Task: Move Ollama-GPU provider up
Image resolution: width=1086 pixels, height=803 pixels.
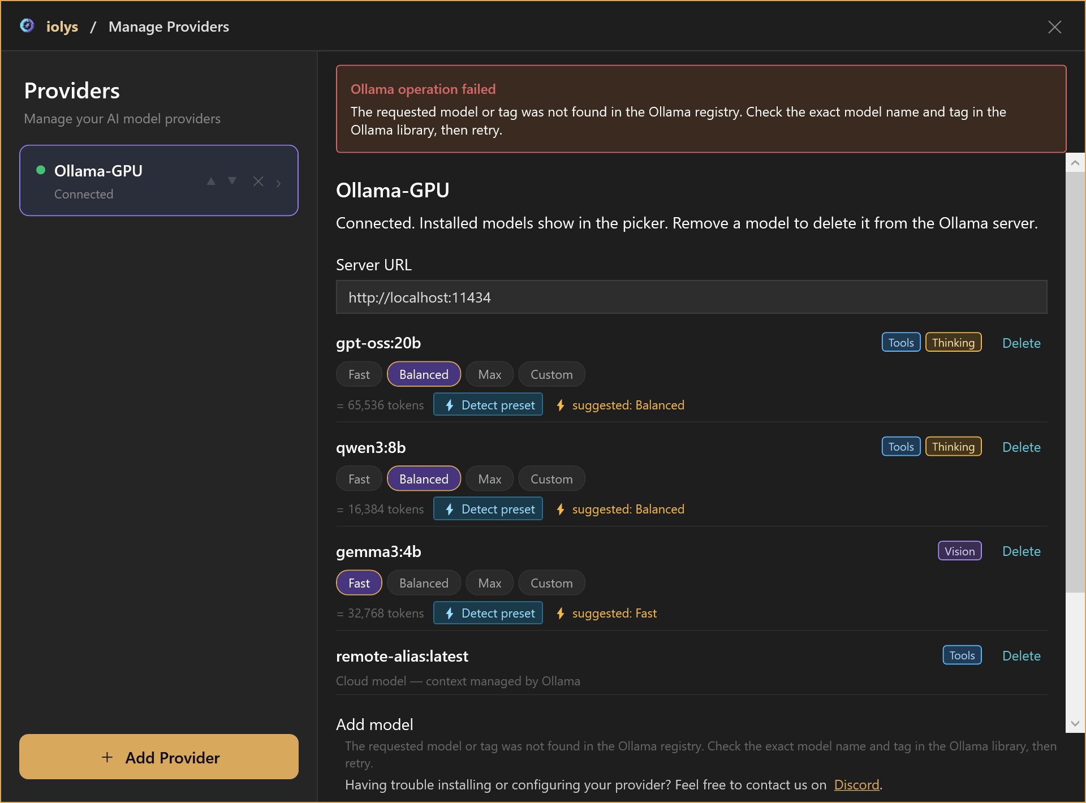Action: pyautogui.click(x=211, y=181)
